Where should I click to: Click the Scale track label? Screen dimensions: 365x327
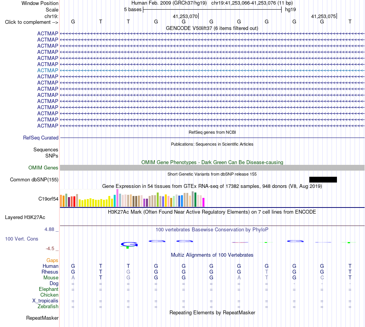[x=52, y=10]
